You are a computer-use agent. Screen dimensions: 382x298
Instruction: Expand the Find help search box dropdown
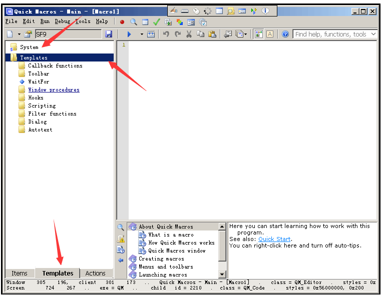pyautogui.click(x=373, y=34)
